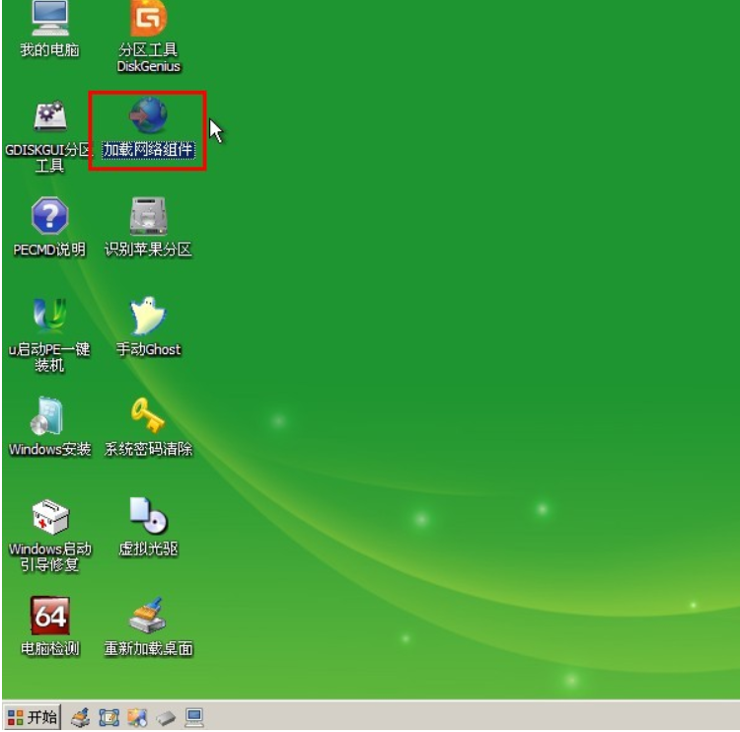Launch the DiskGenius 分区工具 icon
Screen dimensions: 740x732
click(x=148, y=19)
